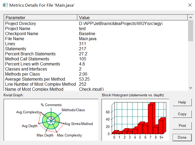This screenshot has height=145, width=195.
Task: Click the Parameter column header
Action: point(40,18)
